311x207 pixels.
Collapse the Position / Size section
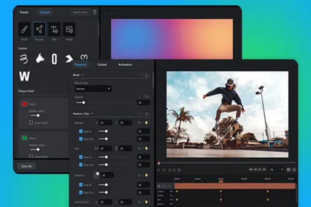coord(92,113)
